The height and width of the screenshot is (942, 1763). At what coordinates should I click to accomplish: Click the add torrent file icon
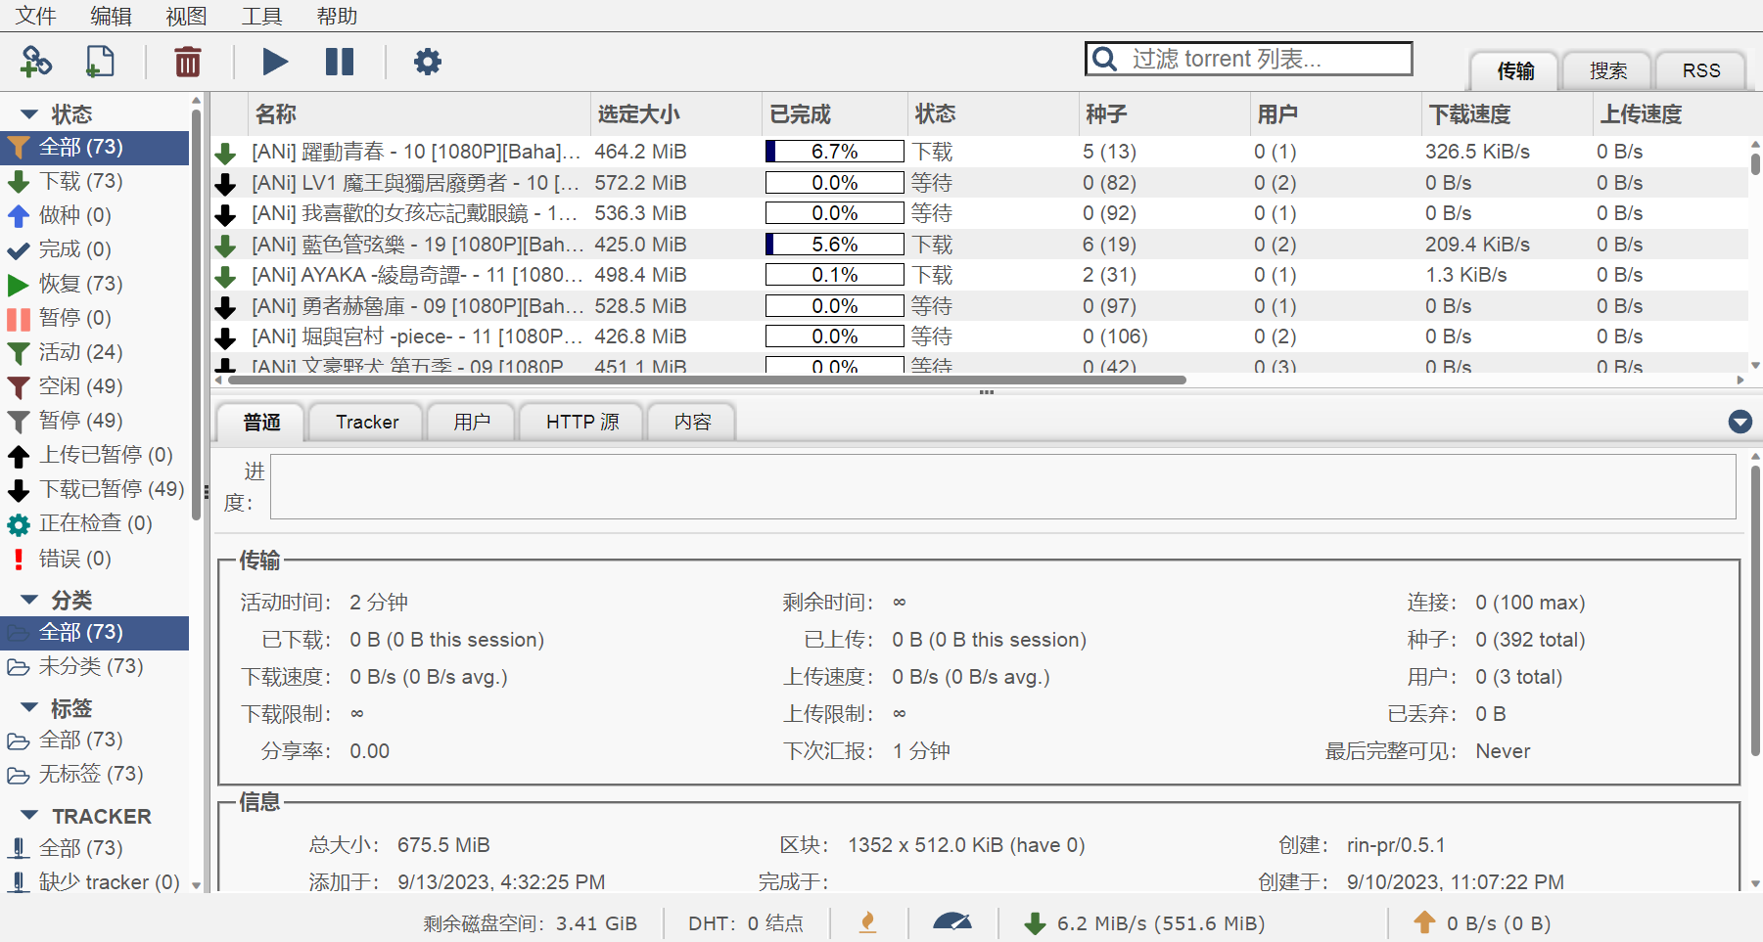[100, 62]
